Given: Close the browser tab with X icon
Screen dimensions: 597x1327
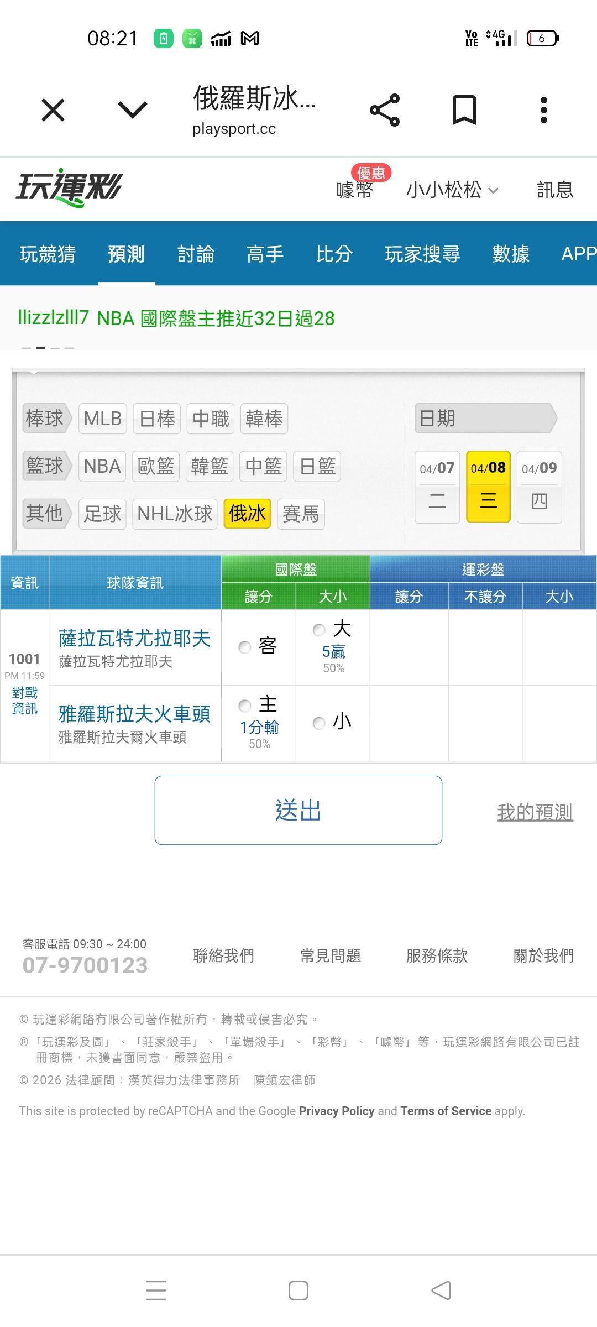Looking at the screenshot, I should [53, 110].
